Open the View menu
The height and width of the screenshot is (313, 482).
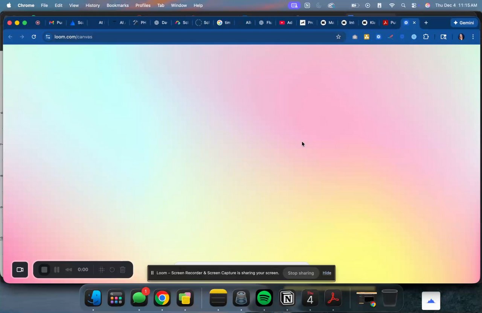[x=74, y=5]
